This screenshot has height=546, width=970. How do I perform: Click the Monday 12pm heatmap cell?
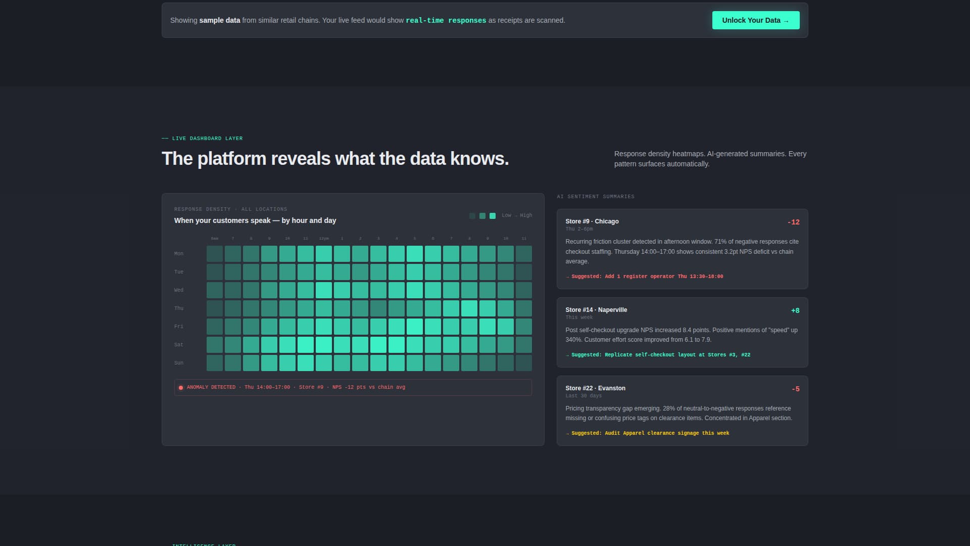[324, 254]
